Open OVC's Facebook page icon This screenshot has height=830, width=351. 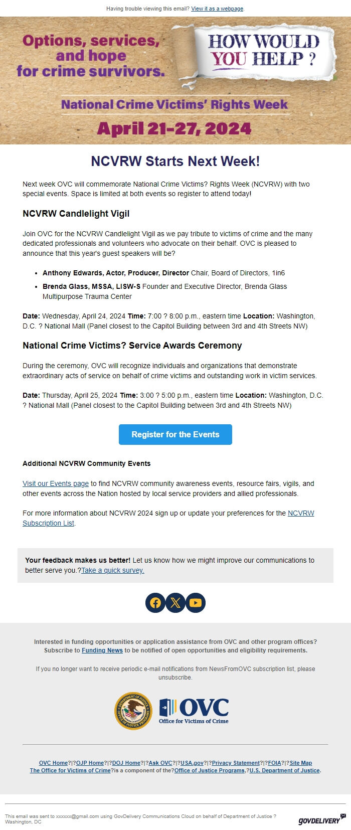click(155, 603)
